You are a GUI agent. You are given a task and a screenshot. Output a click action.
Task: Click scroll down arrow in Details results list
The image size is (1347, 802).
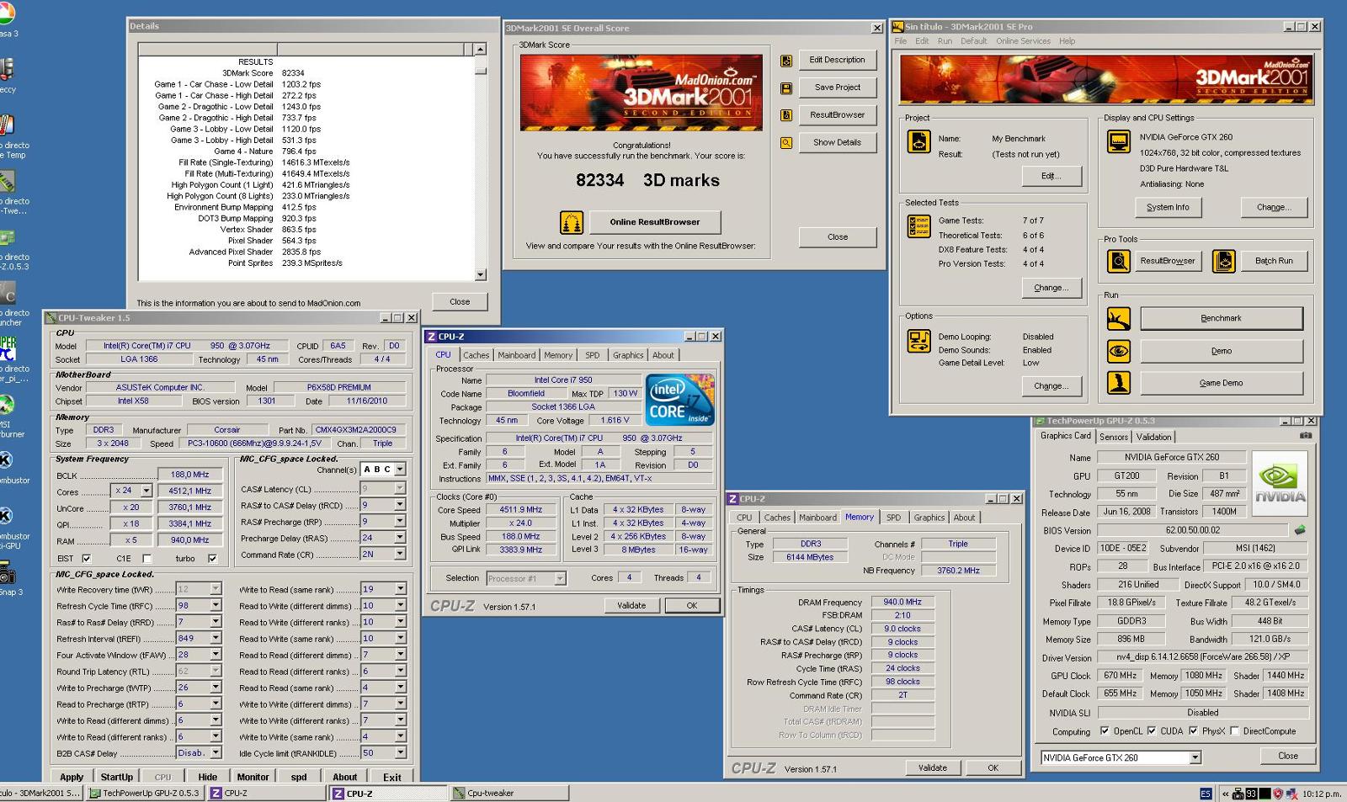480,274
